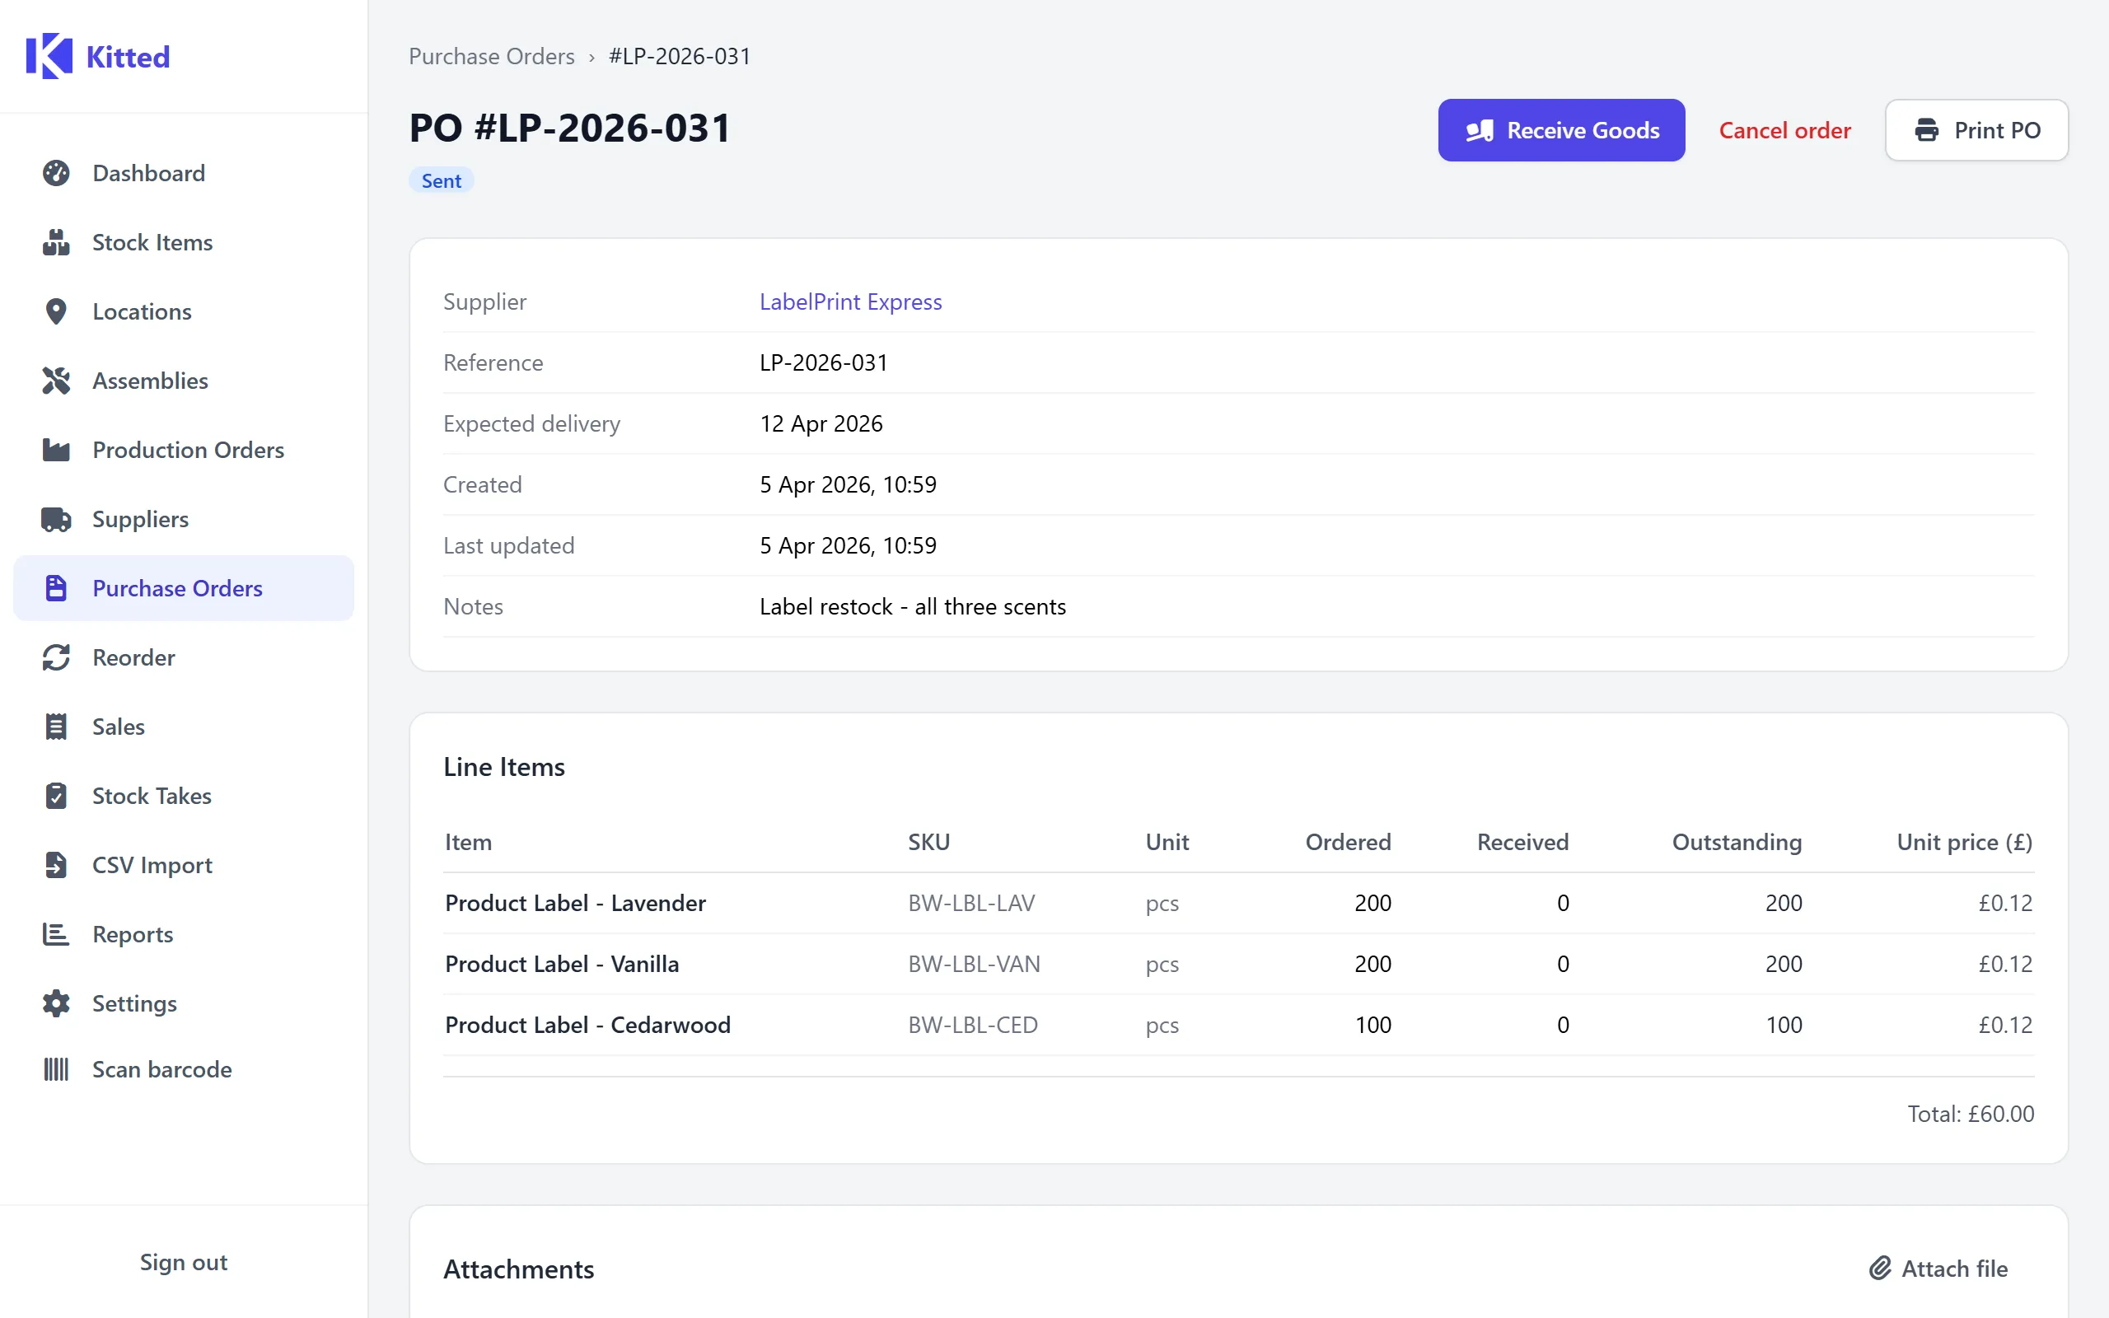Viewport: 2109px width, 1318px height.
Task: Go back via Purchase Orders breadcrumb
Action: coord(492,57)
